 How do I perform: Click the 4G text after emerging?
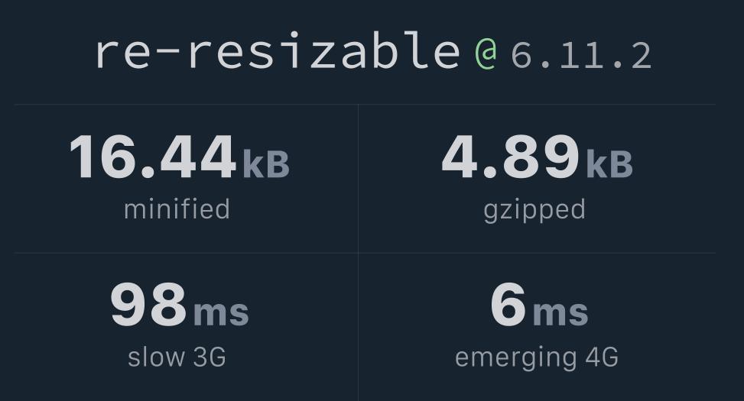coord(601,357)
